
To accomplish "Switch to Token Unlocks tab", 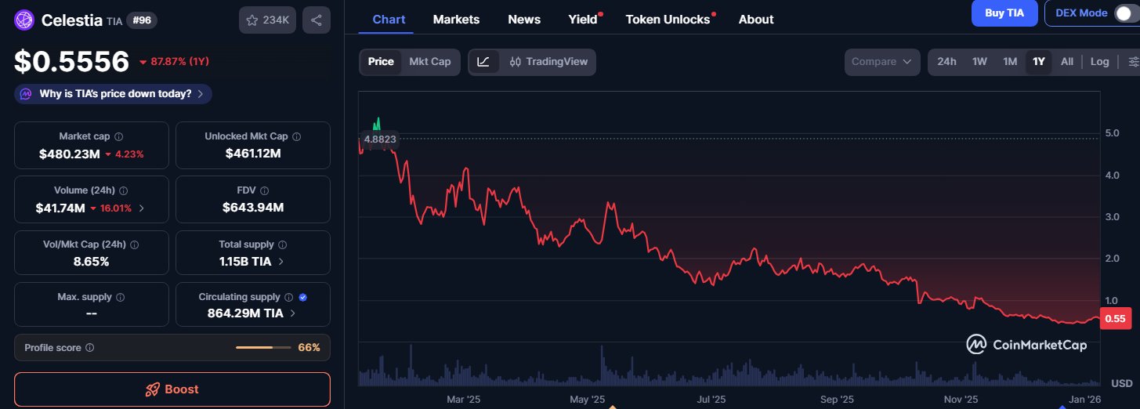I will pyautogui.click(x=668, y=20).
